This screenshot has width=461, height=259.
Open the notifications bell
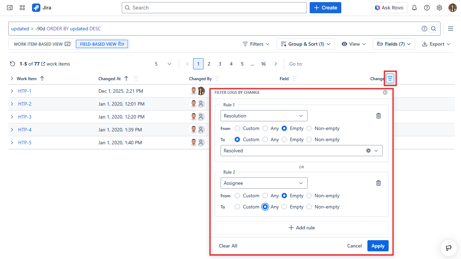[x=414, y=8]
